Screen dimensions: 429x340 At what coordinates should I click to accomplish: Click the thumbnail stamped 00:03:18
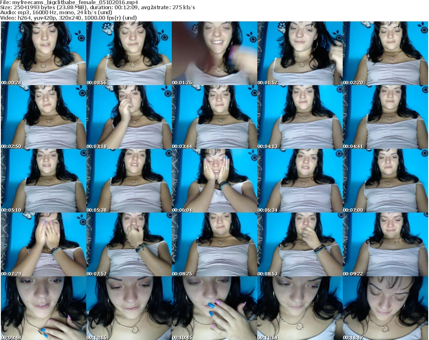pyautogui.click(x=129, y=117)
